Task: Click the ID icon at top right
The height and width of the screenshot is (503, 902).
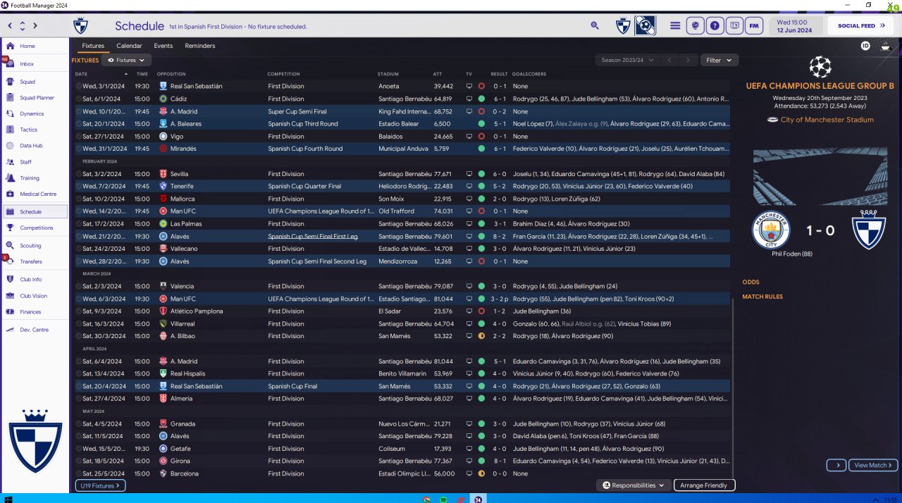Action: tap(865, 46)
